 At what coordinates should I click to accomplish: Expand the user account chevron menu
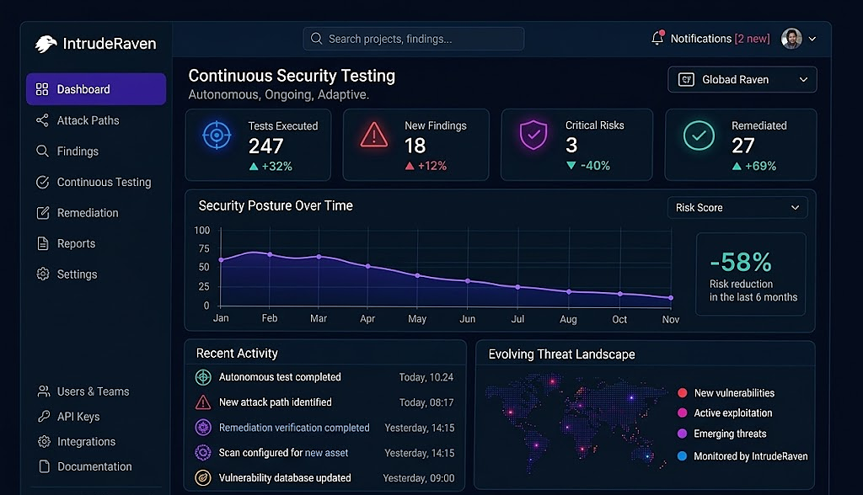(x=812, y=39)
